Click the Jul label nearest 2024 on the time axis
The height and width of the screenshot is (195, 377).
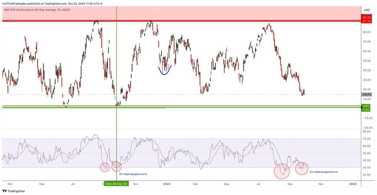coord(259,183)
